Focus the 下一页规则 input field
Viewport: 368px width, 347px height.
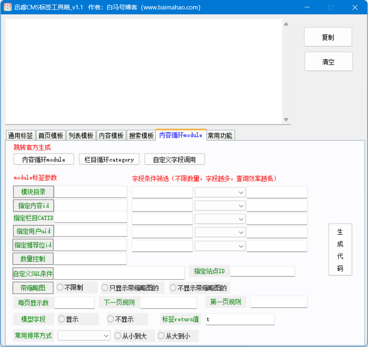point(168,302)
